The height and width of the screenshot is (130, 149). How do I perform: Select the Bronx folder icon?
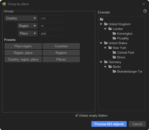point(114,57)
